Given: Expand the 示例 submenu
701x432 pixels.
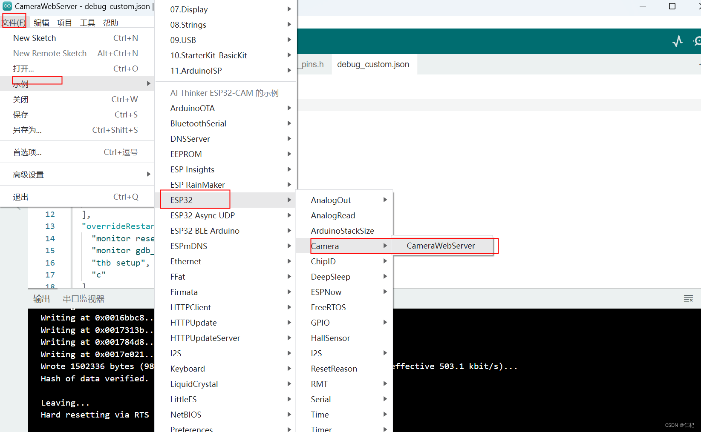Looking at the screenshot, I should point(77,83).
